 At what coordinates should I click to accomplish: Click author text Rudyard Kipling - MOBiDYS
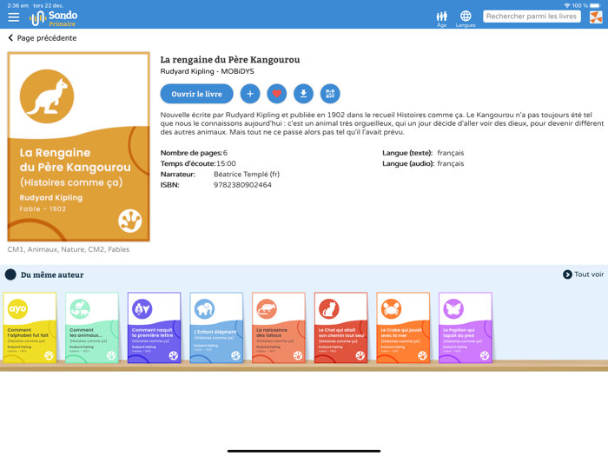click(207, 71)
